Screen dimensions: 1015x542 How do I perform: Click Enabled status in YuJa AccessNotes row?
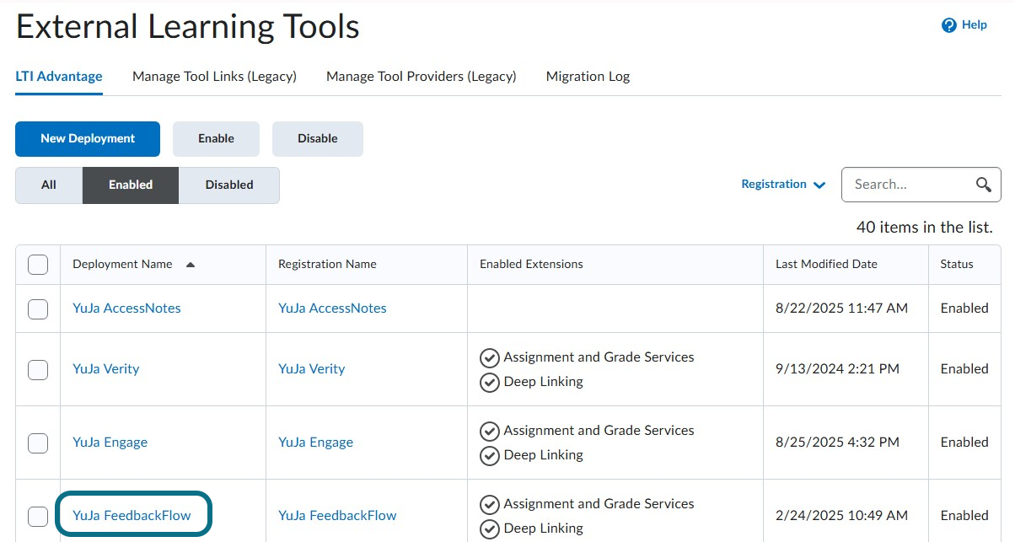click(964, 309)
